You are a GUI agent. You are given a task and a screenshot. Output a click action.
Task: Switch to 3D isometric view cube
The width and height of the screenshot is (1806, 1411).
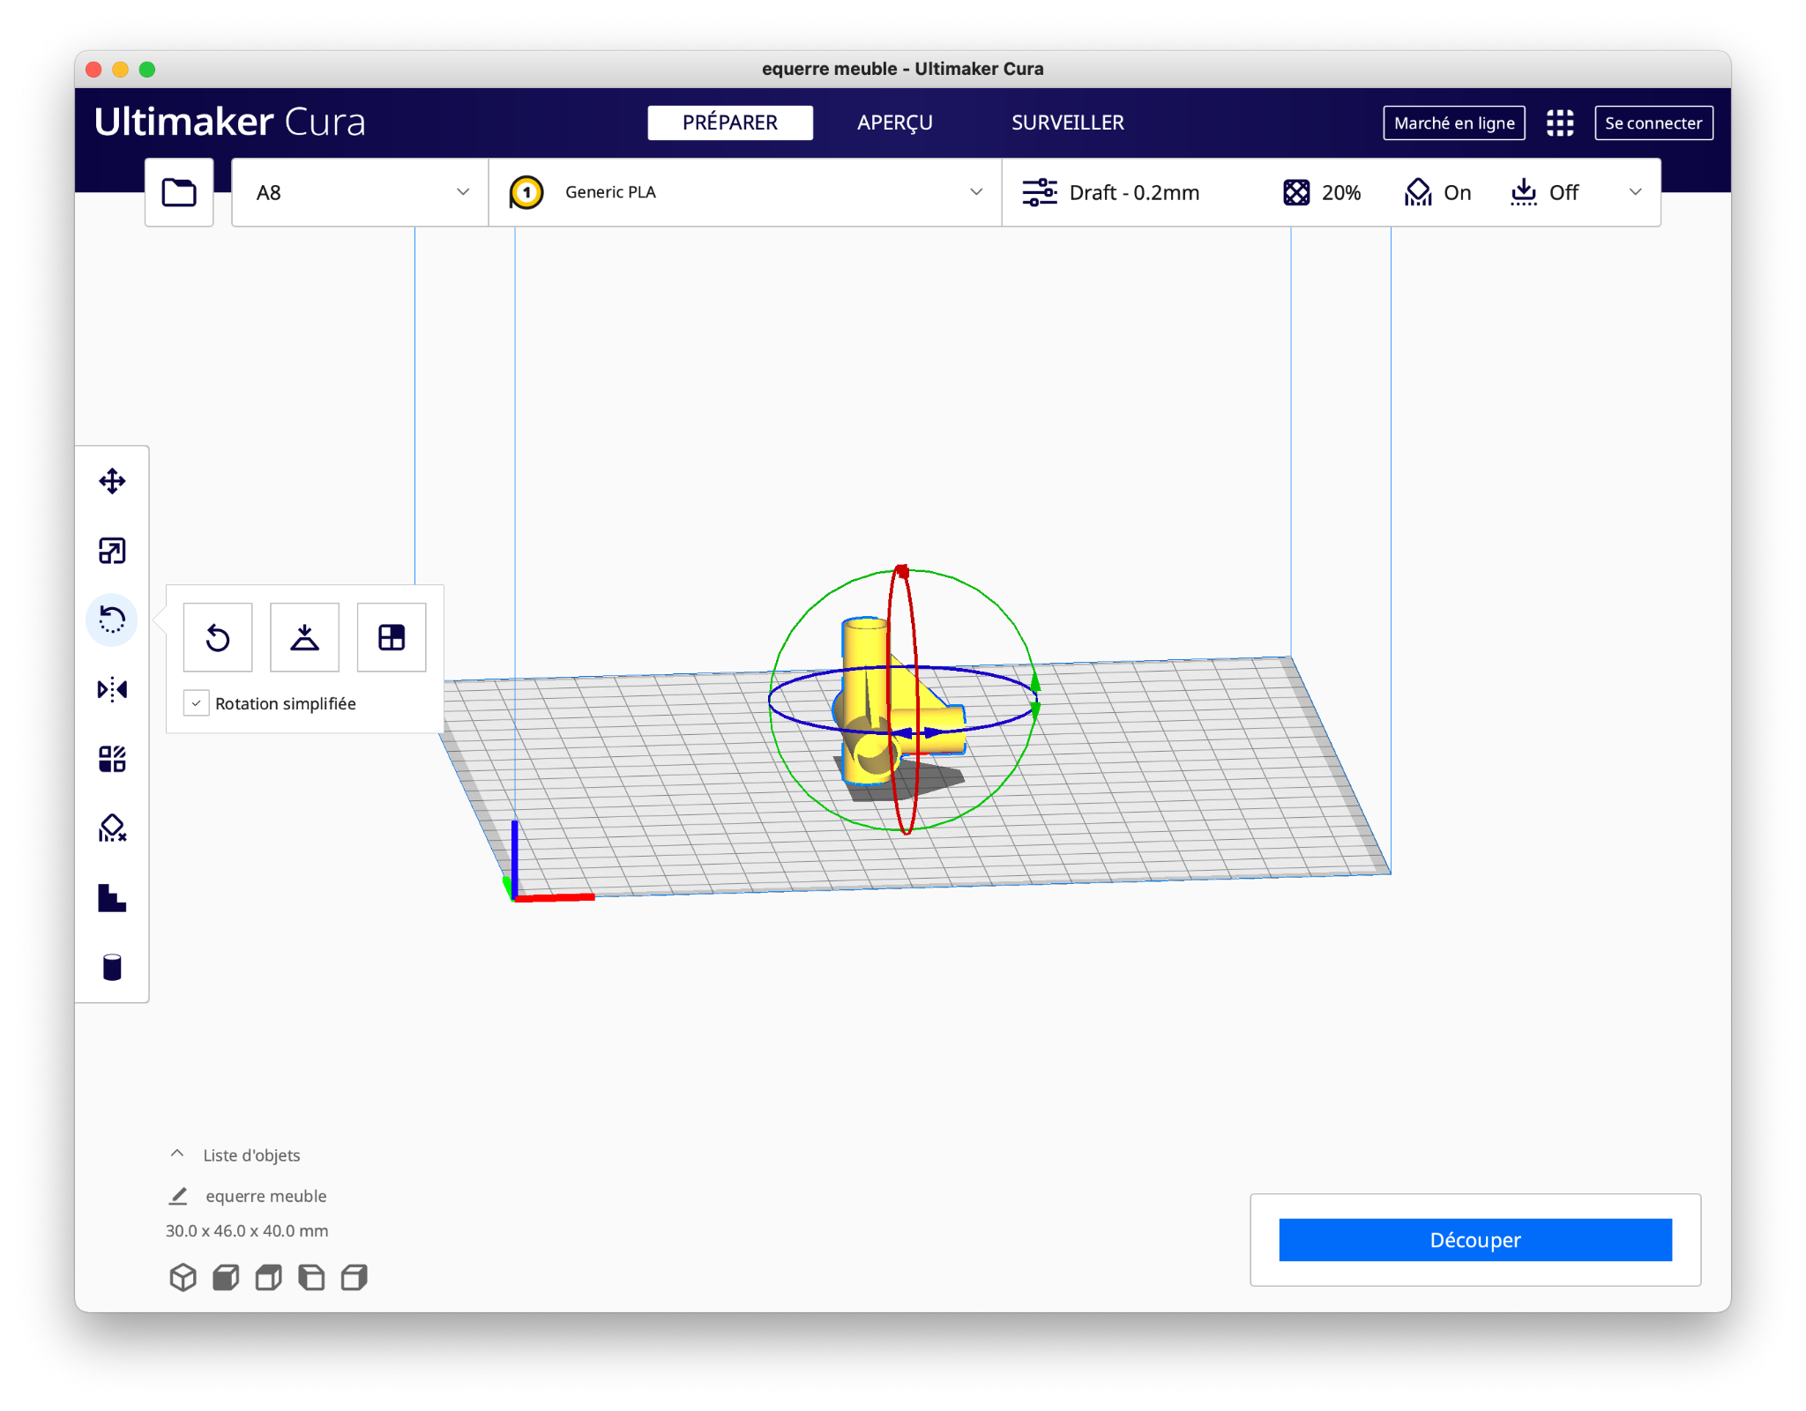(x=183, y=1277)
